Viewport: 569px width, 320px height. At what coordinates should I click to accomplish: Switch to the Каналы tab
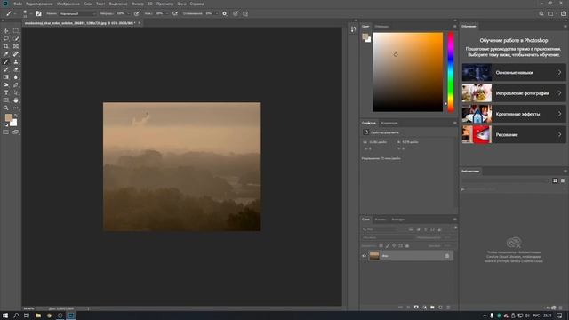pos(381,220)
